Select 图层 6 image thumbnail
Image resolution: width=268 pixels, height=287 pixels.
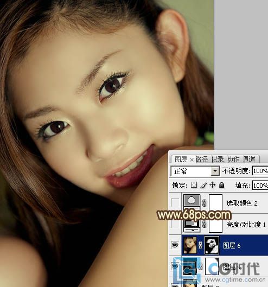[x=190, y=245]
